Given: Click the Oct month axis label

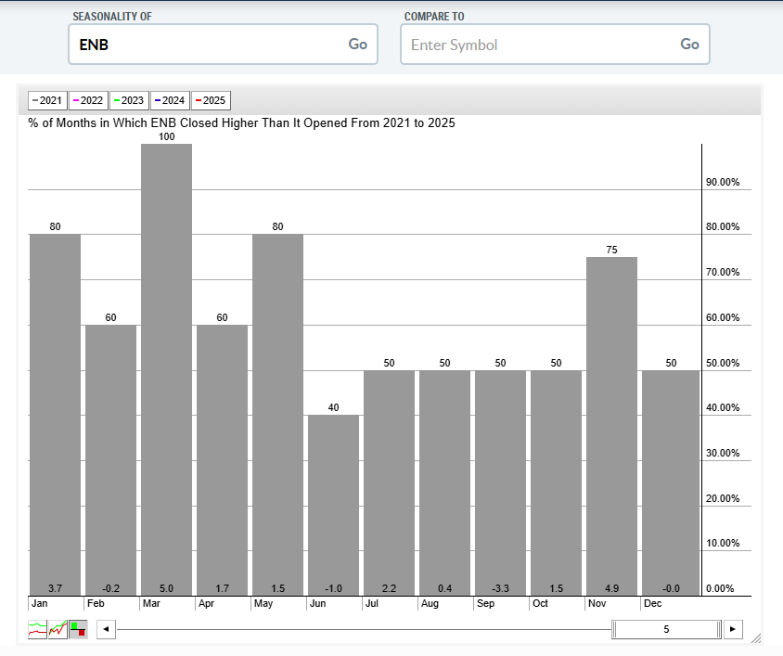Looking at the screenshot, I should [540, 603].
